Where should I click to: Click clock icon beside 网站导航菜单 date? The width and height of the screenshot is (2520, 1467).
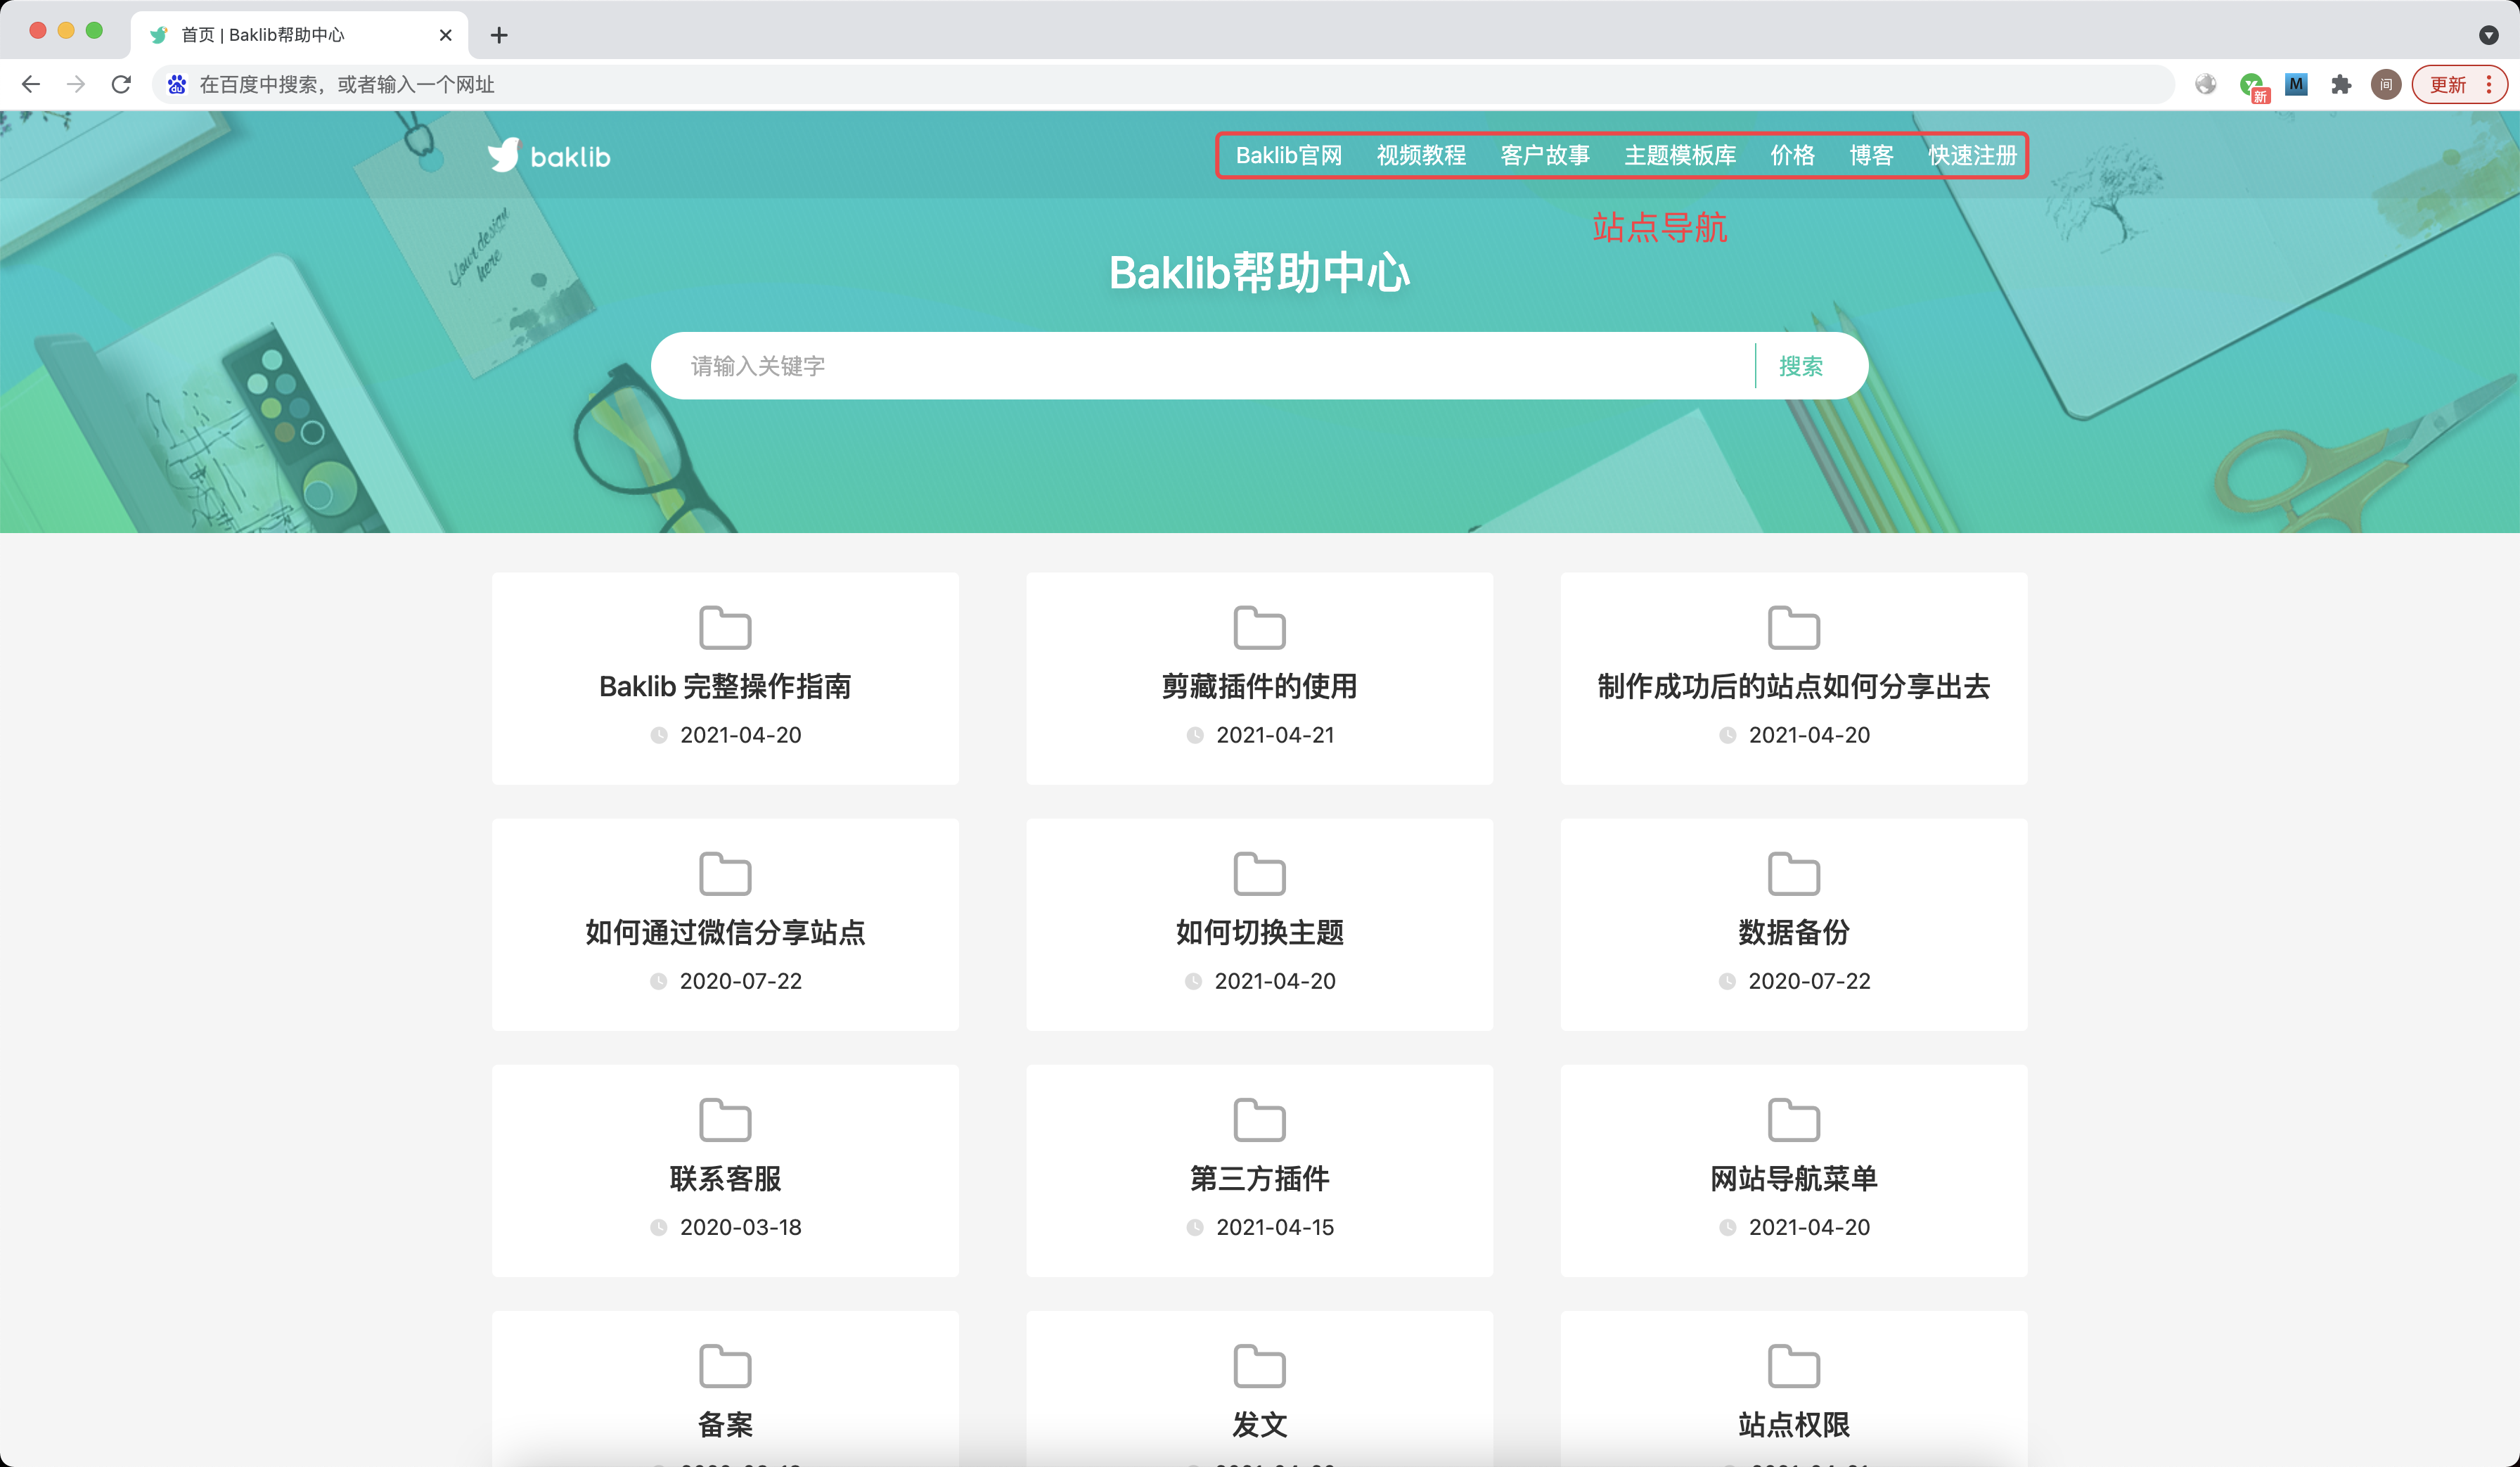(1727, 1227)
